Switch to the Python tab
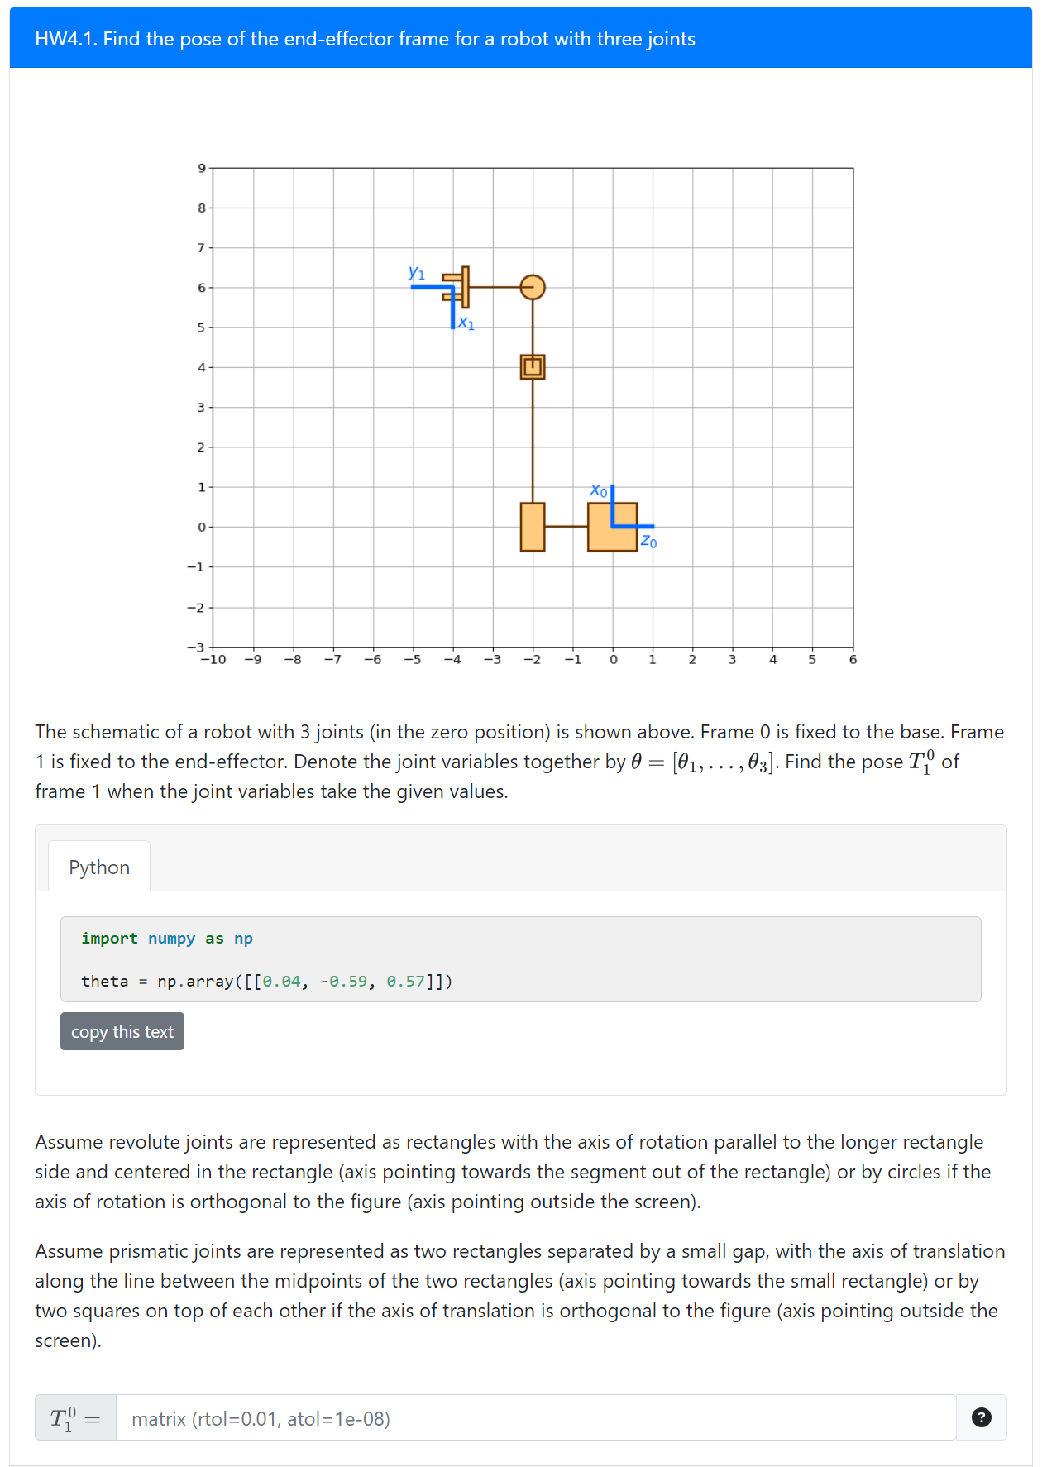This screenshot has height=1467, width=1047. [x=99, y=867]
